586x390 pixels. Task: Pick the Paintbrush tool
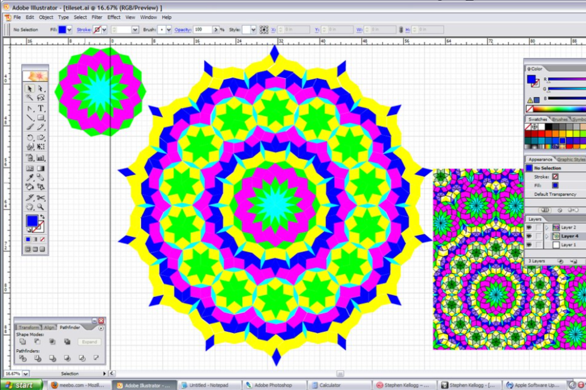30,127
